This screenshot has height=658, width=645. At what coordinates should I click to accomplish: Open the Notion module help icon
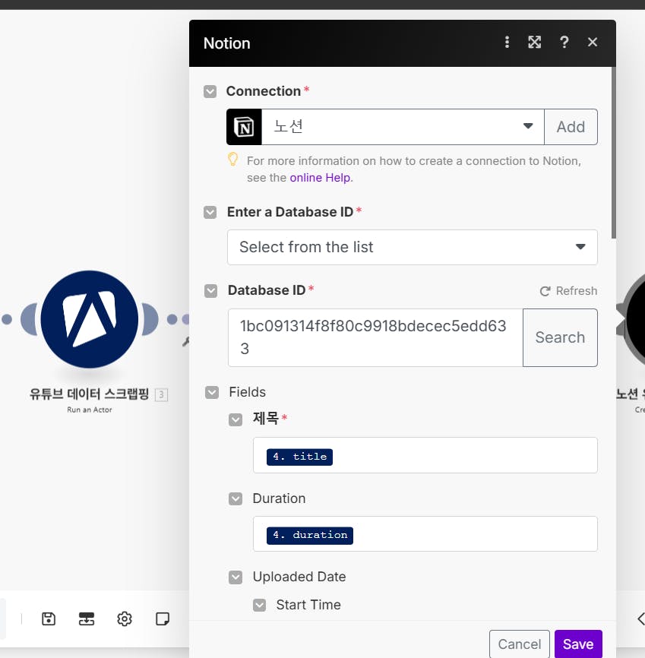564,42
